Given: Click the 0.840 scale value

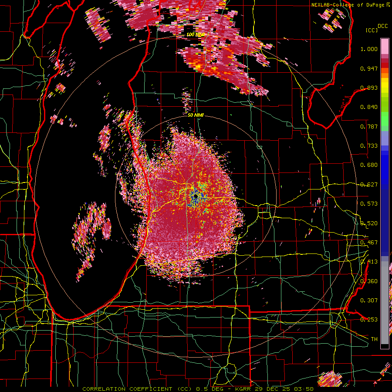Looking at the screenshot, I should [369, 107].
